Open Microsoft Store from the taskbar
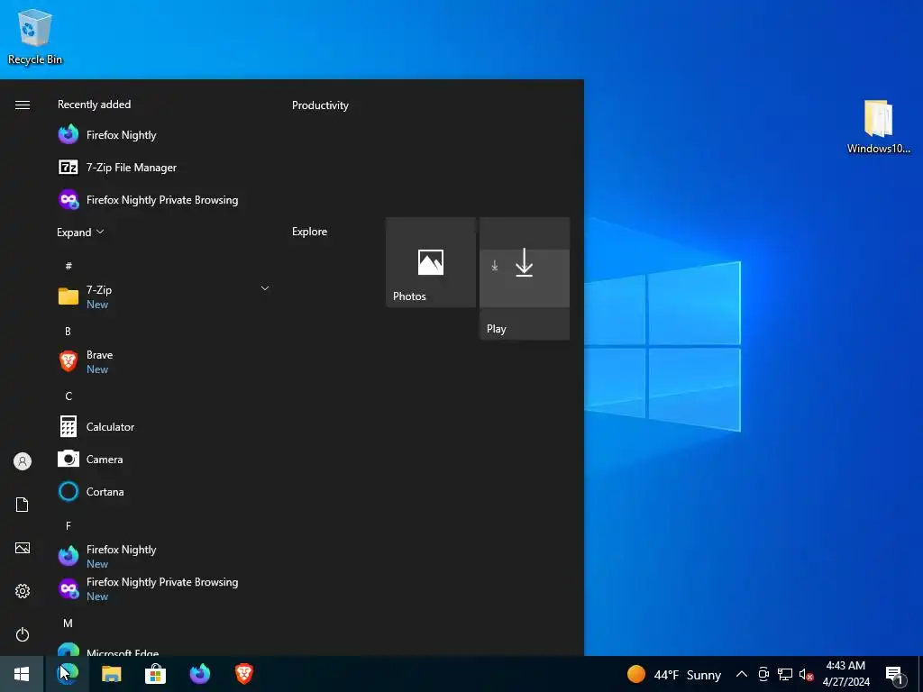Screen dimensions: 923x692 coord(155,674)
